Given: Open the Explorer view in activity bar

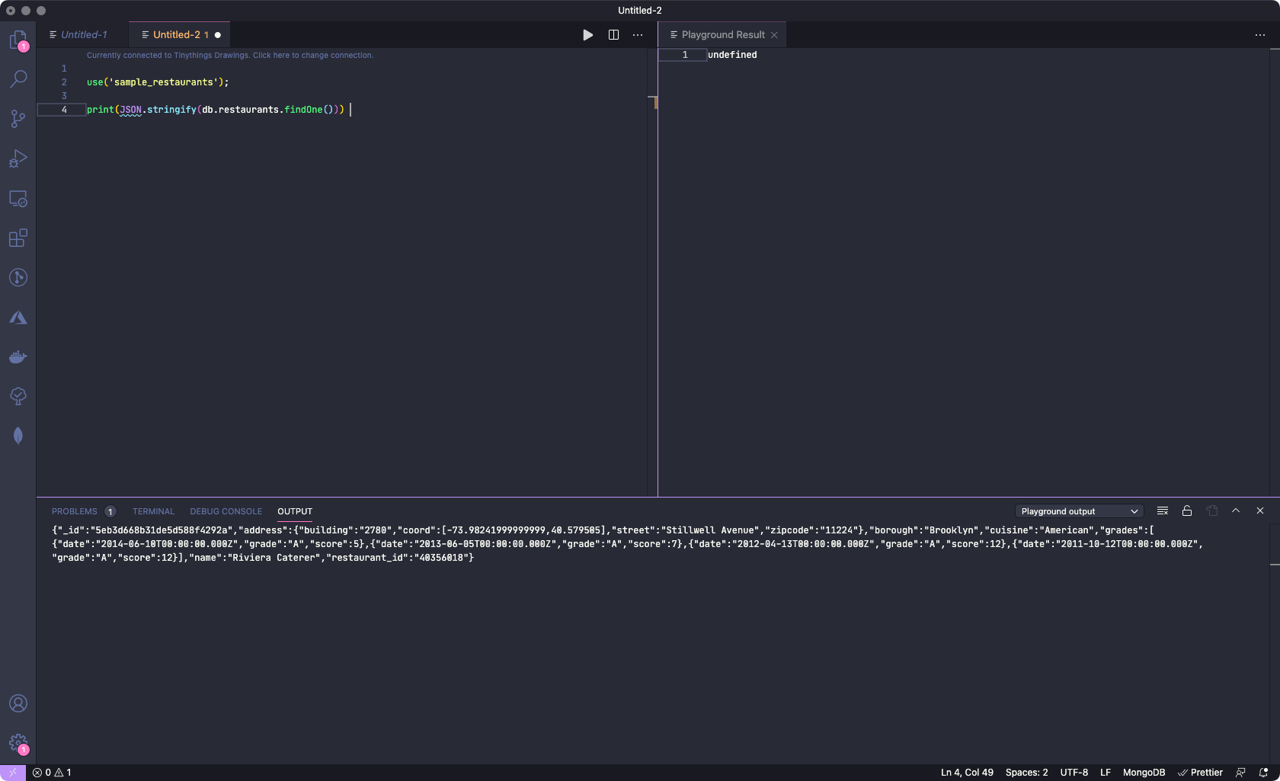Looking at the screenshot, I should (18, 40).
